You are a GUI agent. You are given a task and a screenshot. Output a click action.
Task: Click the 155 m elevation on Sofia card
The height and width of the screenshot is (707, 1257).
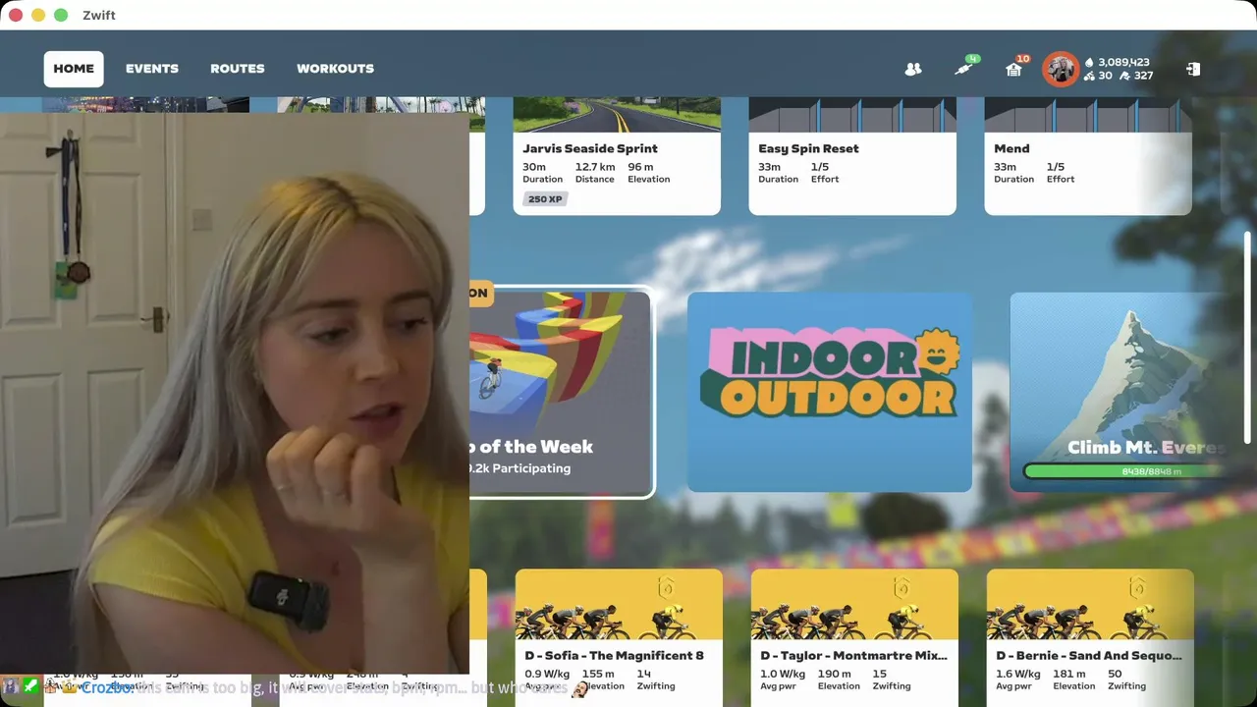[598, 674]
